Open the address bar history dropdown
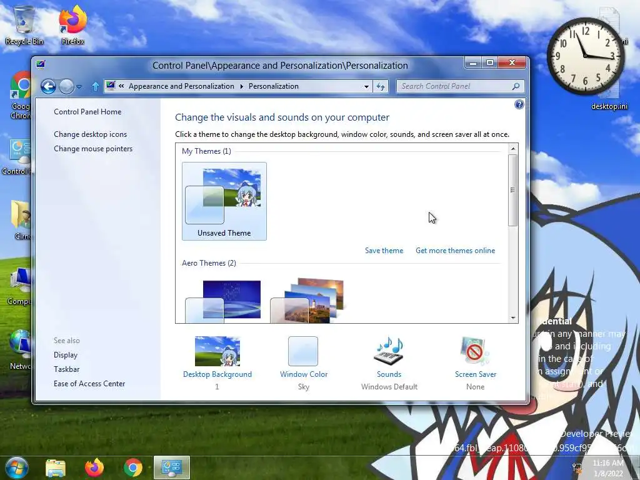The width and height of the screenshot is (640, 480). click(366, 86)
